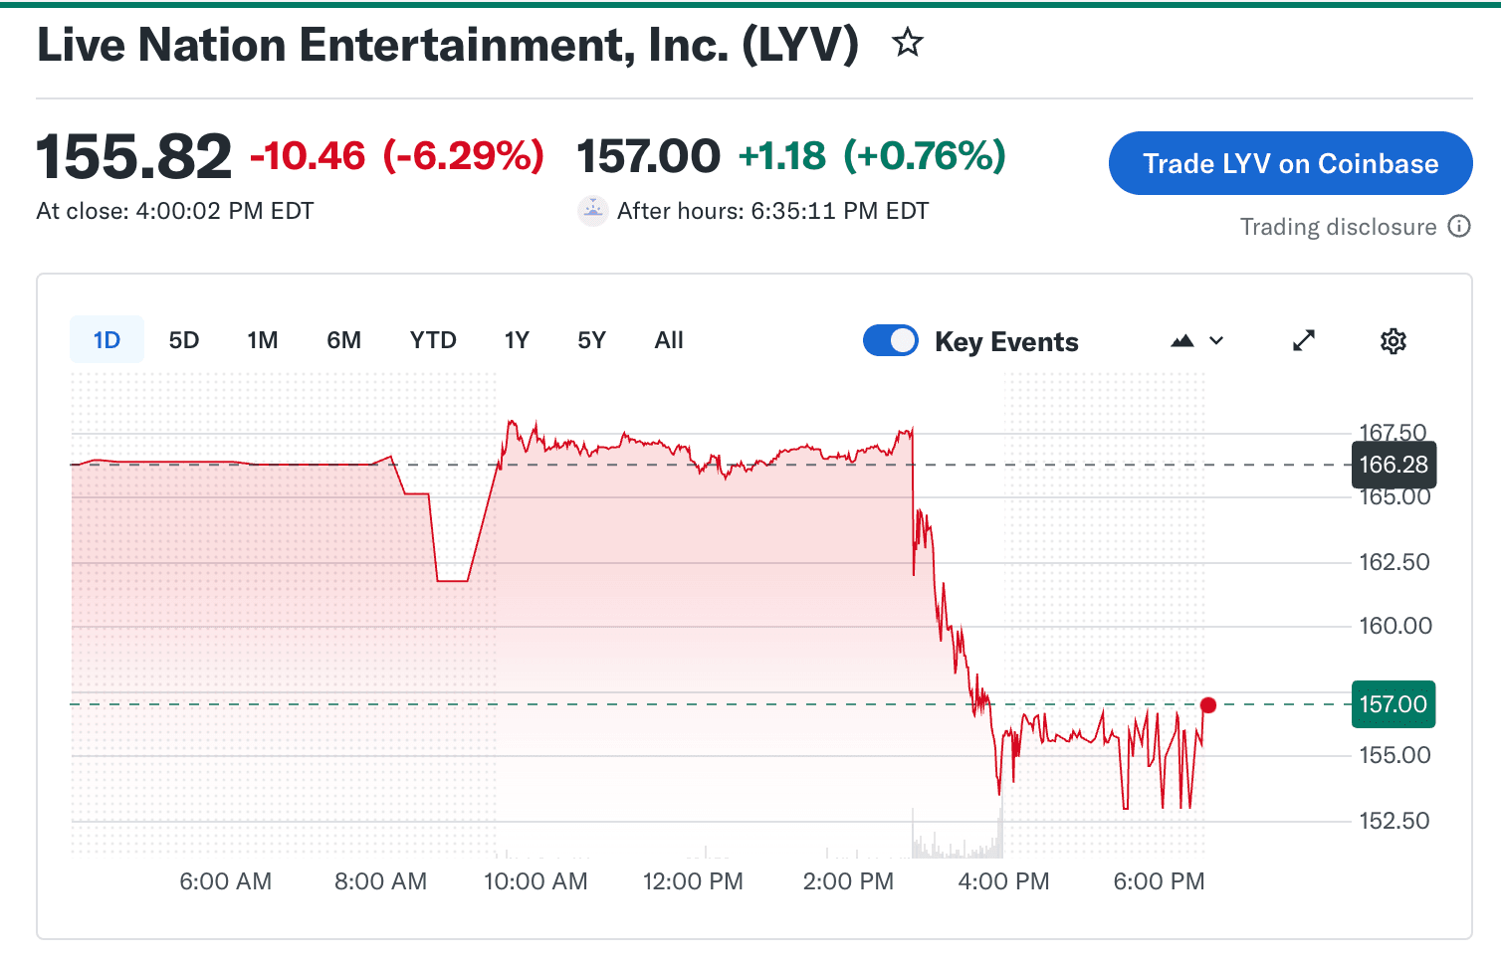The width and height of the screenshot is (1501, 963).
Task: Switch to the 1Y time range tab
Action: click(517, 339)
